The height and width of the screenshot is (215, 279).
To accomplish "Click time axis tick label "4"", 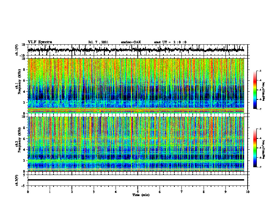I will 116,192.
